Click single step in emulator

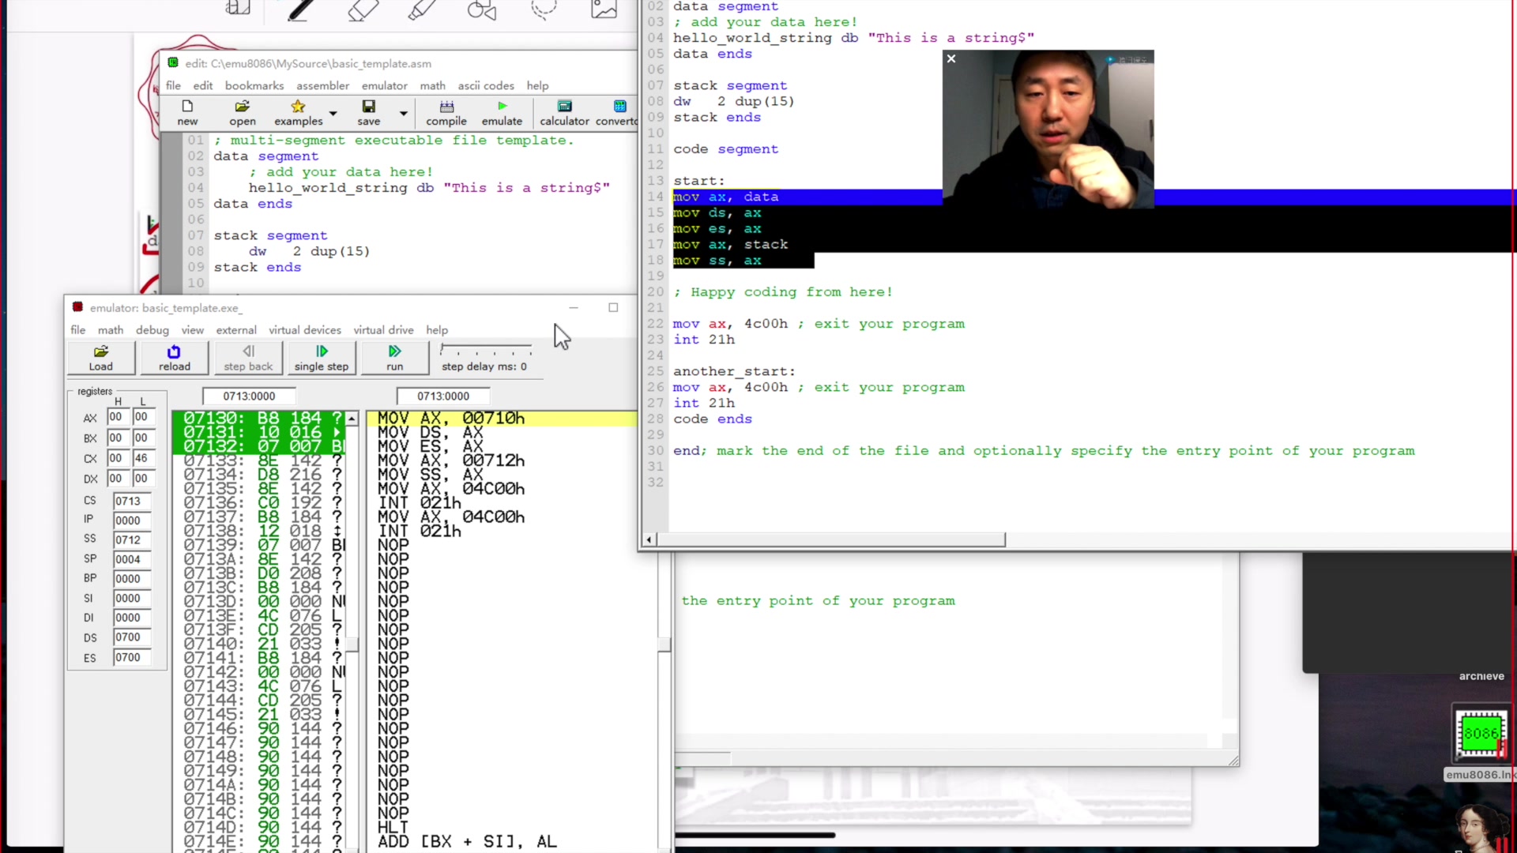pyautogui.click(x=322, y=358)
